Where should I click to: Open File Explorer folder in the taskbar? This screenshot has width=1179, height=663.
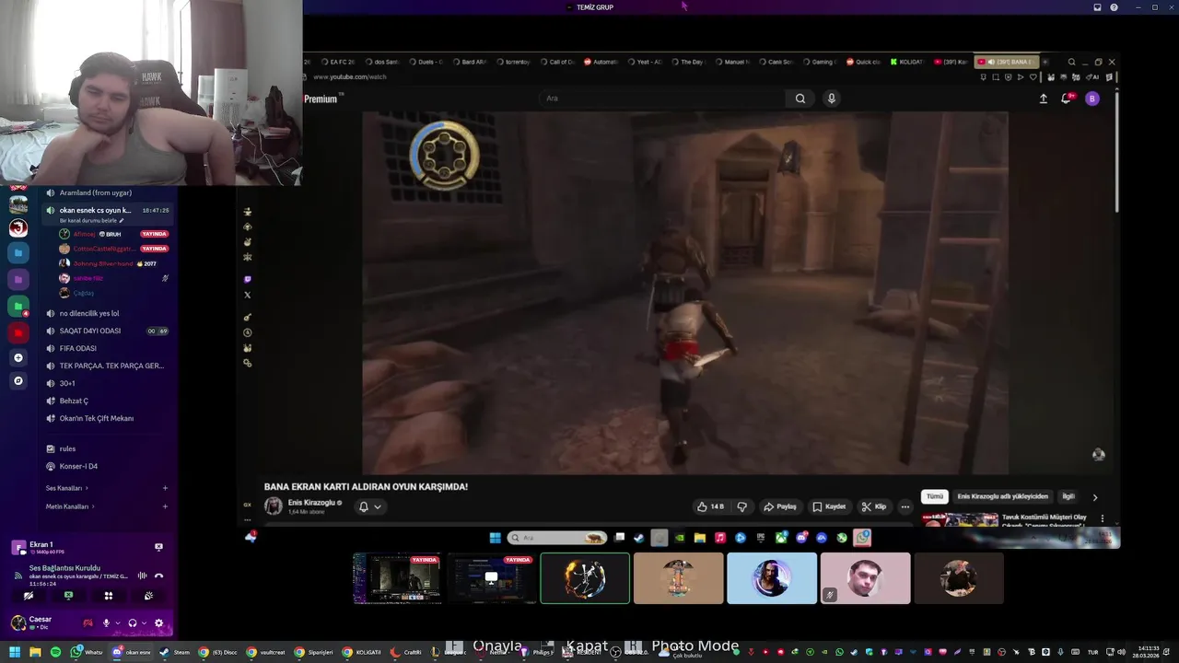pos(35,652)
